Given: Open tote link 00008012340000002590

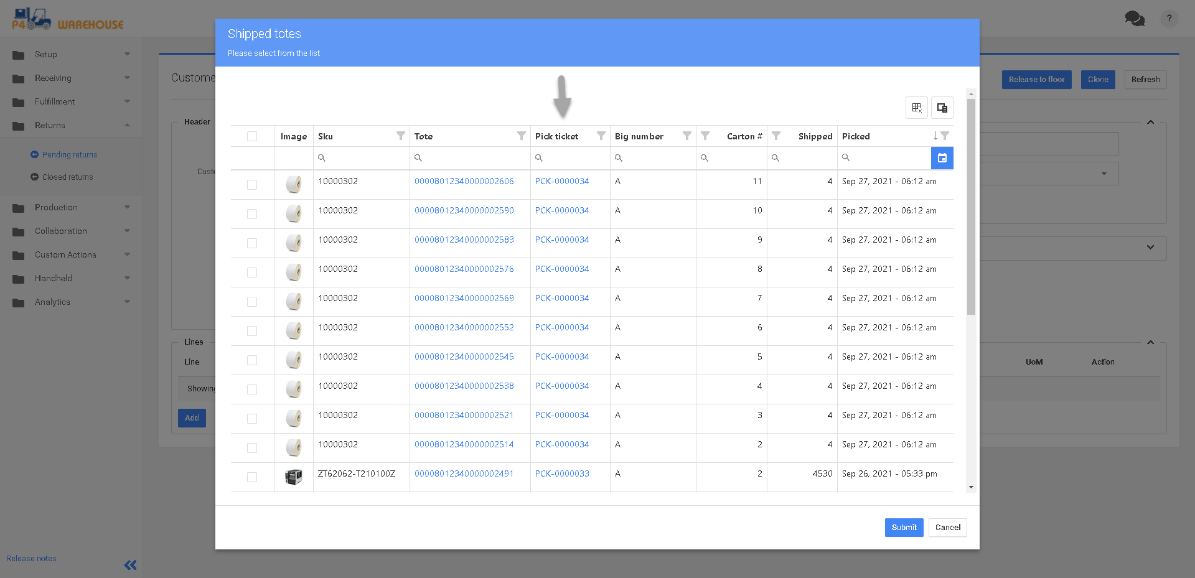Looking at the screenshot, I should pyautogui.click(x=464, y=210).
